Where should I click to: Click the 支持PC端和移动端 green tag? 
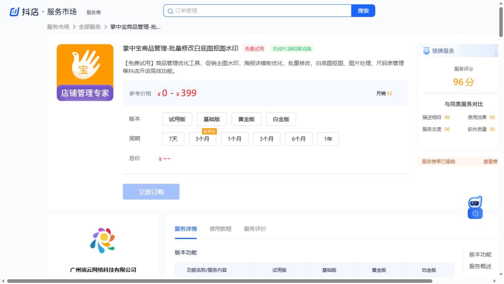[292, 49]
